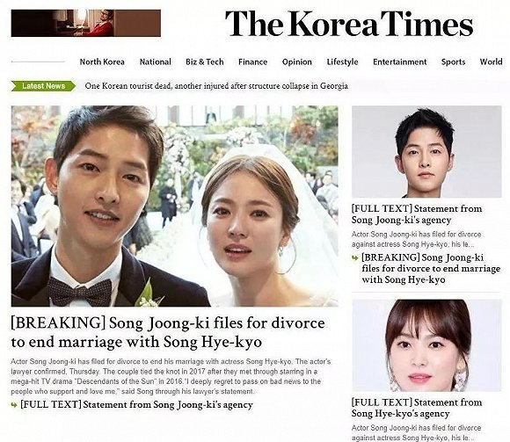510x442 pixels.
Task: Open the North Korea section
Action: coord(102,62)
